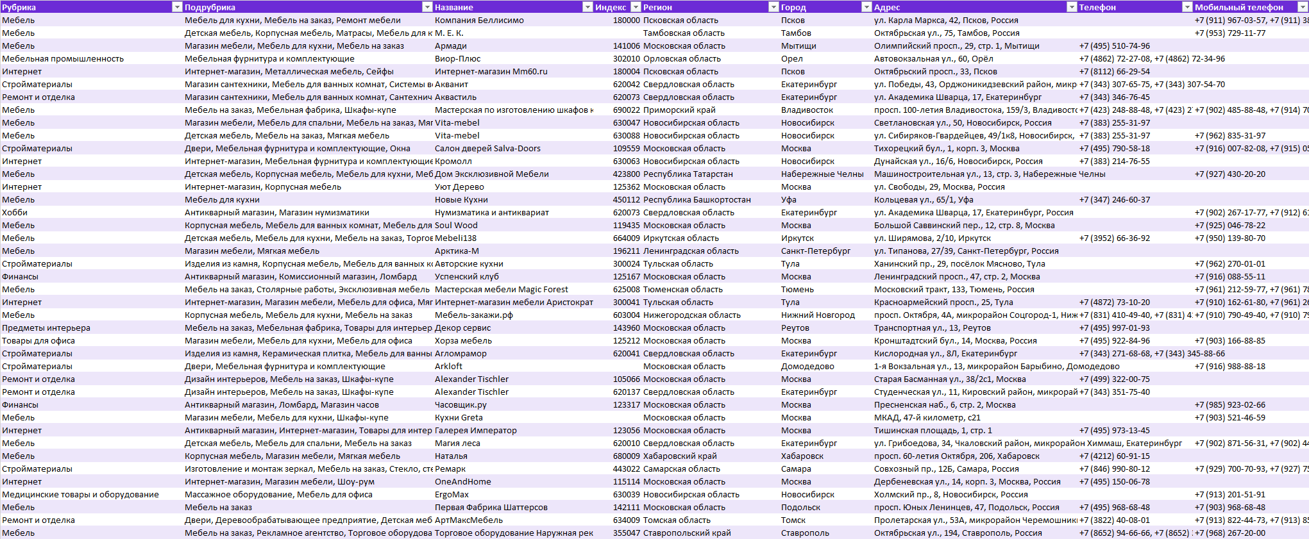Image resolution: width=1309 pixels, height=539 pixels.
Task: Open the Подрубрика column filter dropdown
Action: click(x=428, y=7)
